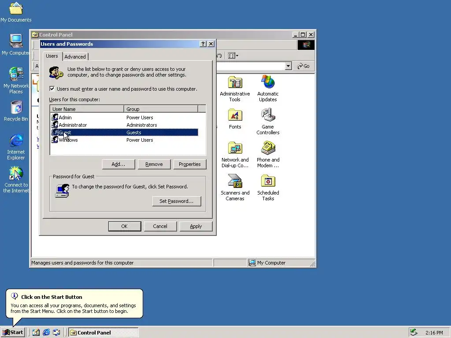This screenshot has width=451, height=338.
Task: Open Phone and Modem options icon
Action: 268,154
